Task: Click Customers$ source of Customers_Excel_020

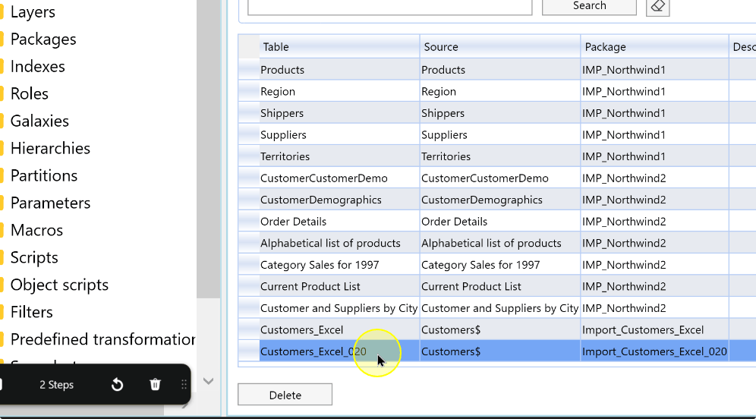Action: point(500,351)
